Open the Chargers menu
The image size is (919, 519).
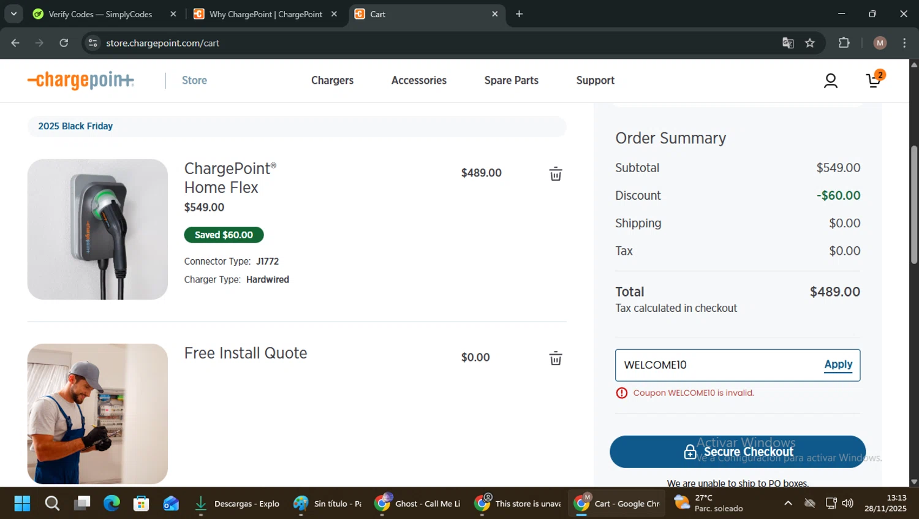pos(332,80)
